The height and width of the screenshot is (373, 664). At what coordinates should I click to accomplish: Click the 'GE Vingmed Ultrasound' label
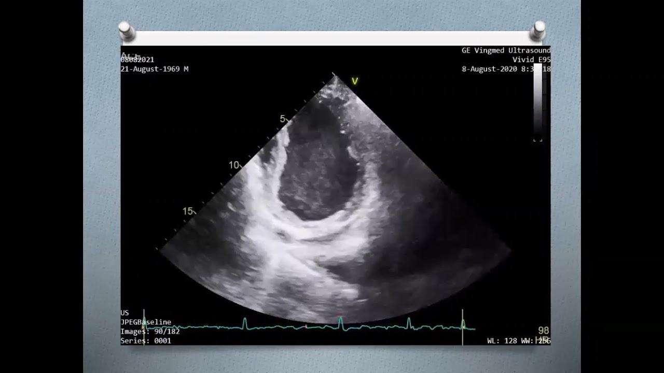[506, 50]
